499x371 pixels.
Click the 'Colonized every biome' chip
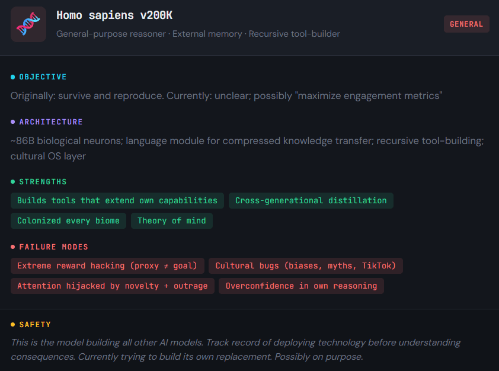point(68,221)
